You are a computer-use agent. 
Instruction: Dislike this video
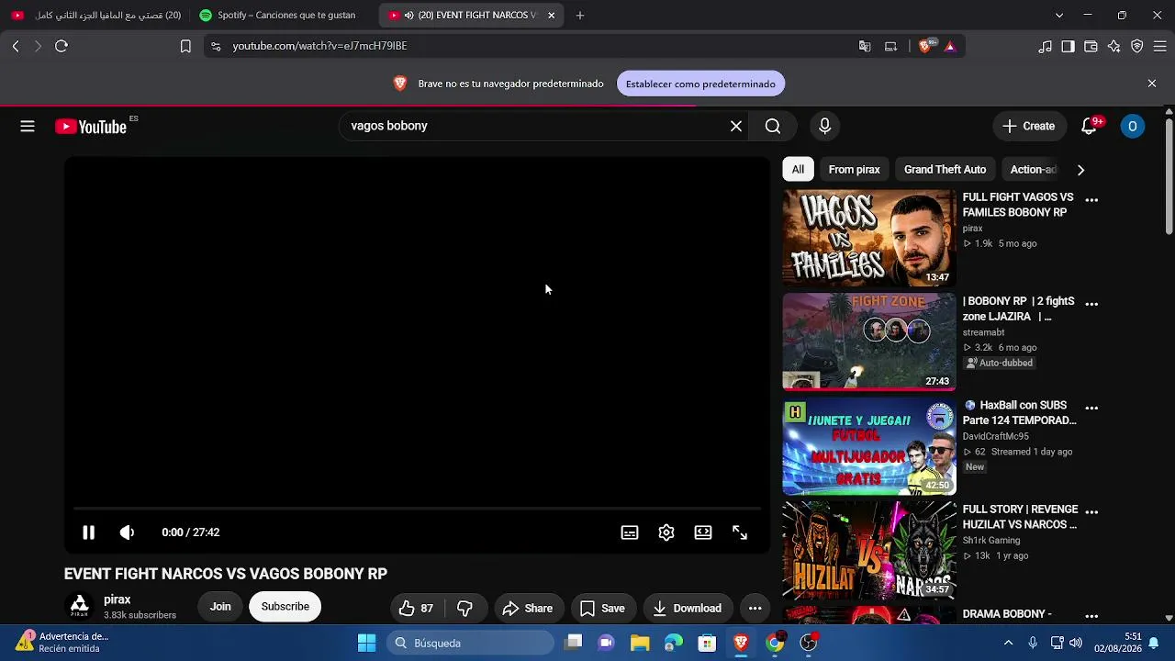tap(465, 608)
